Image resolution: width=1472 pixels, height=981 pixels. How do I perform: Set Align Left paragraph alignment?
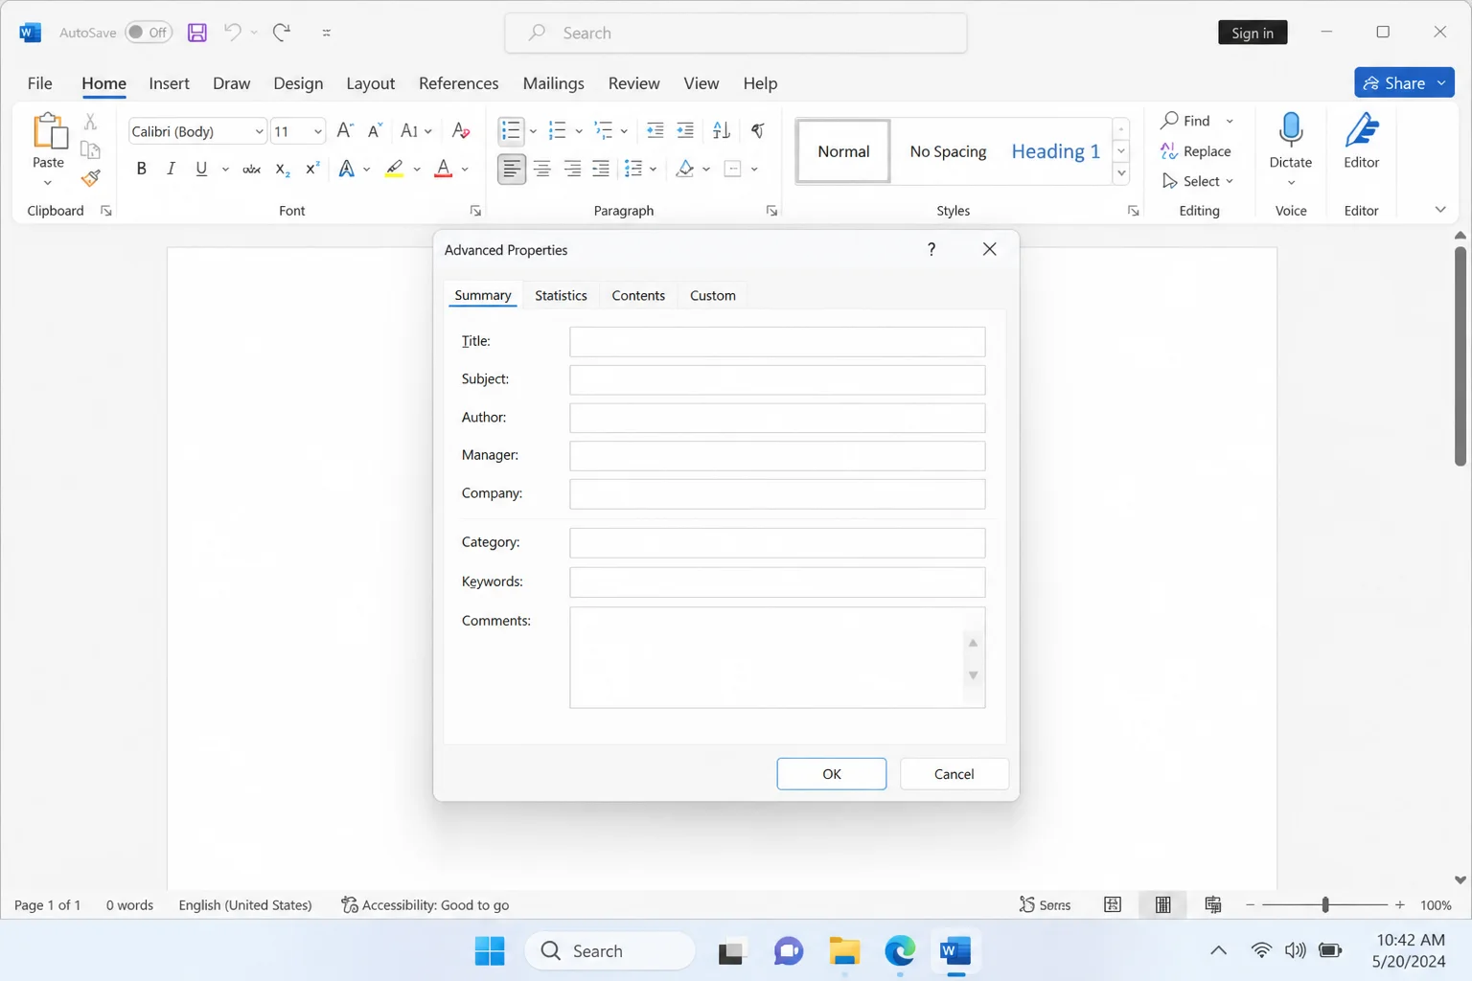click(512, 170)
